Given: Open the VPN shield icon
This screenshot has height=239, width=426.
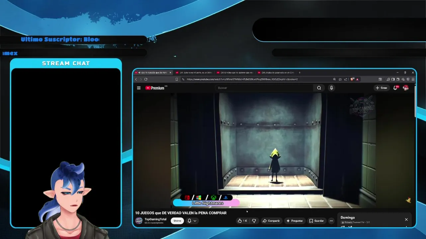Looking at the screenshot, I should click(408, 79).
